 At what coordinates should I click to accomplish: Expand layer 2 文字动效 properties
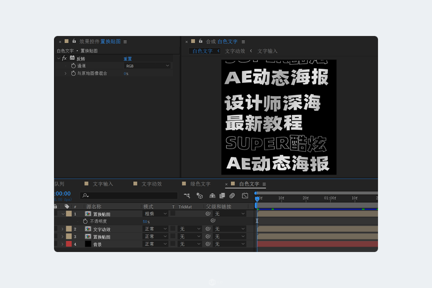point(62,229)
